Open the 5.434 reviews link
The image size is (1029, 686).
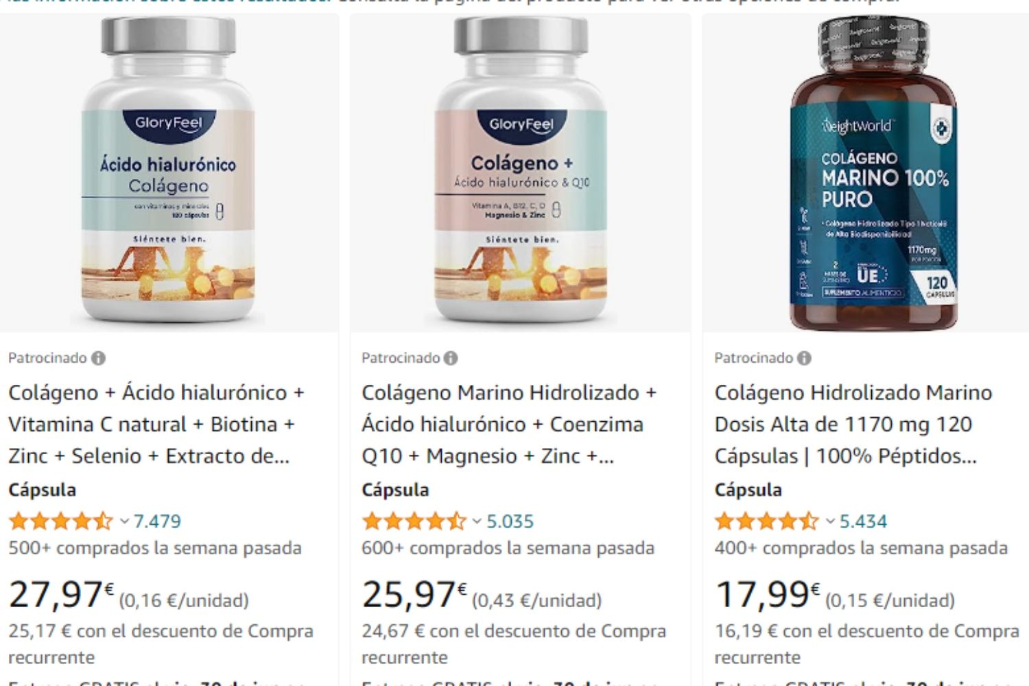click(x=863, y=521)
